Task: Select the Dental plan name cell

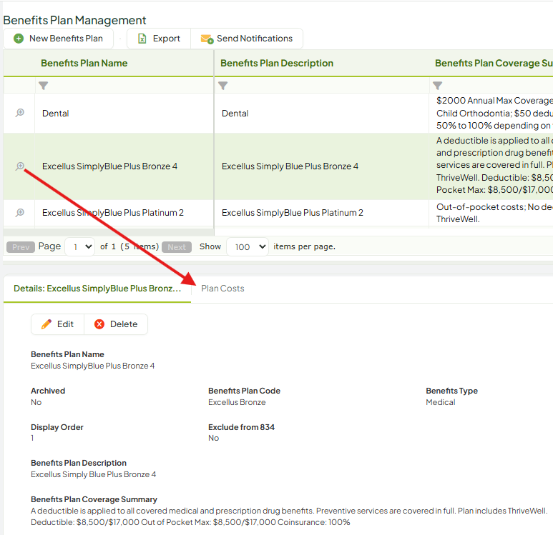Action: pyautogui.click(x=124, y=114)
